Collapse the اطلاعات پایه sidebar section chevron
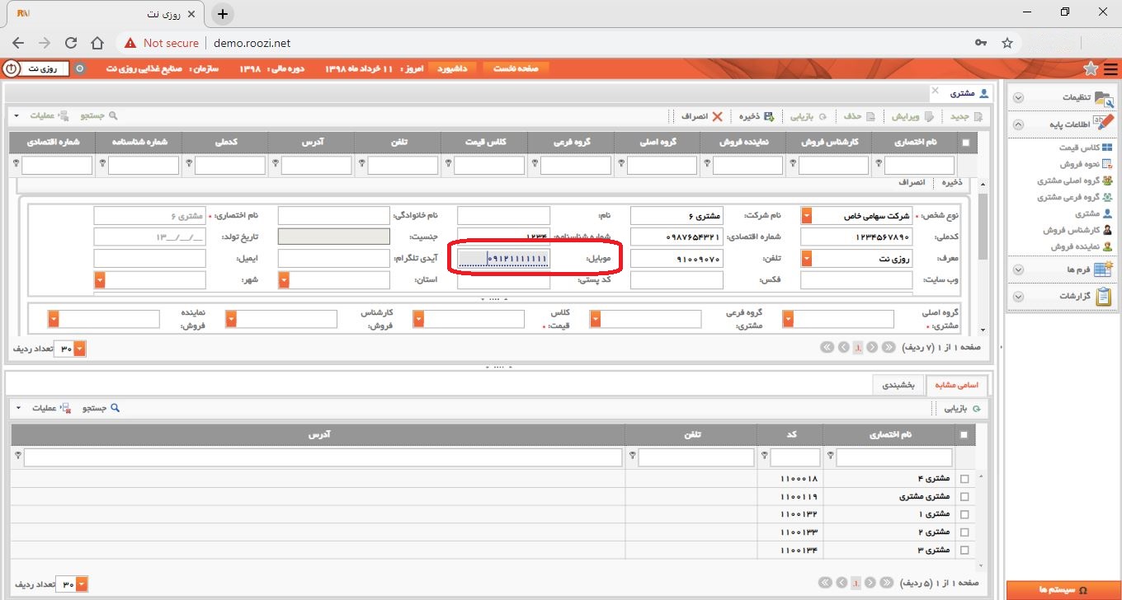This screenshot has height=600, width=1122. pyautogui.click(x=1018, y=125)
